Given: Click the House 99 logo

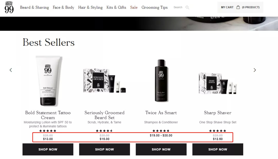Looking at the screenshot, I should (x=9, y=7).
